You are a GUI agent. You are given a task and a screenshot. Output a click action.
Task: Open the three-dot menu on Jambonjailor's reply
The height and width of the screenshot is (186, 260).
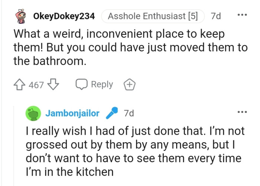point(241,112)
